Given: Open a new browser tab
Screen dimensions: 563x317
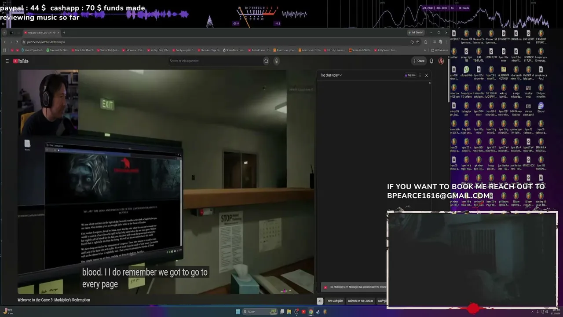Looking at the screenshot, I should 64,33.
